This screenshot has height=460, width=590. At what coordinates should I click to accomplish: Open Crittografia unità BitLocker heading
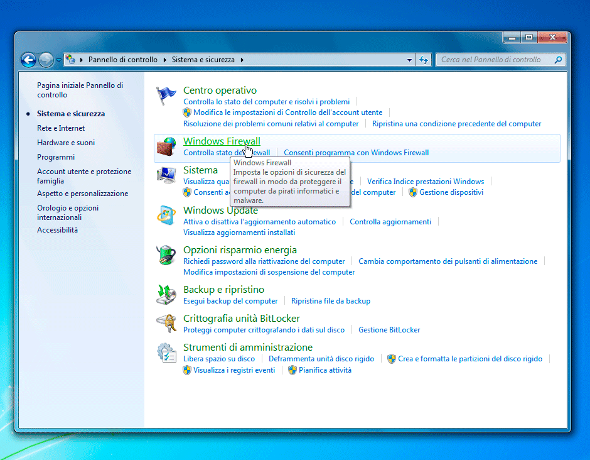click(x=242, y=319)
